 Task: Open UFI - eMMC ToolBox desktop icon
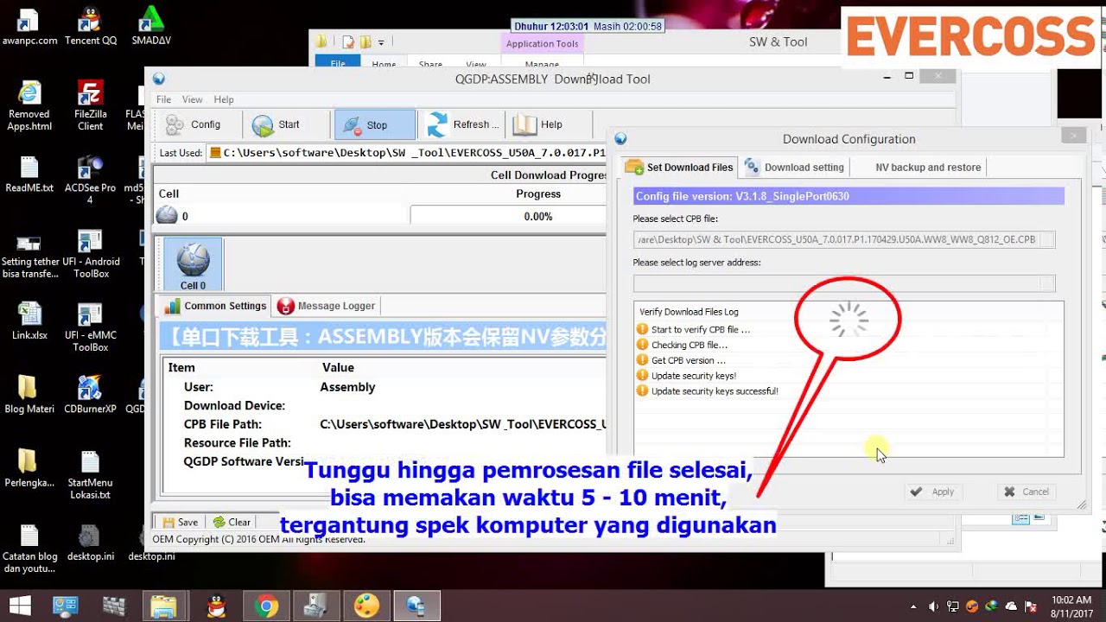click(x=90, y=327)
